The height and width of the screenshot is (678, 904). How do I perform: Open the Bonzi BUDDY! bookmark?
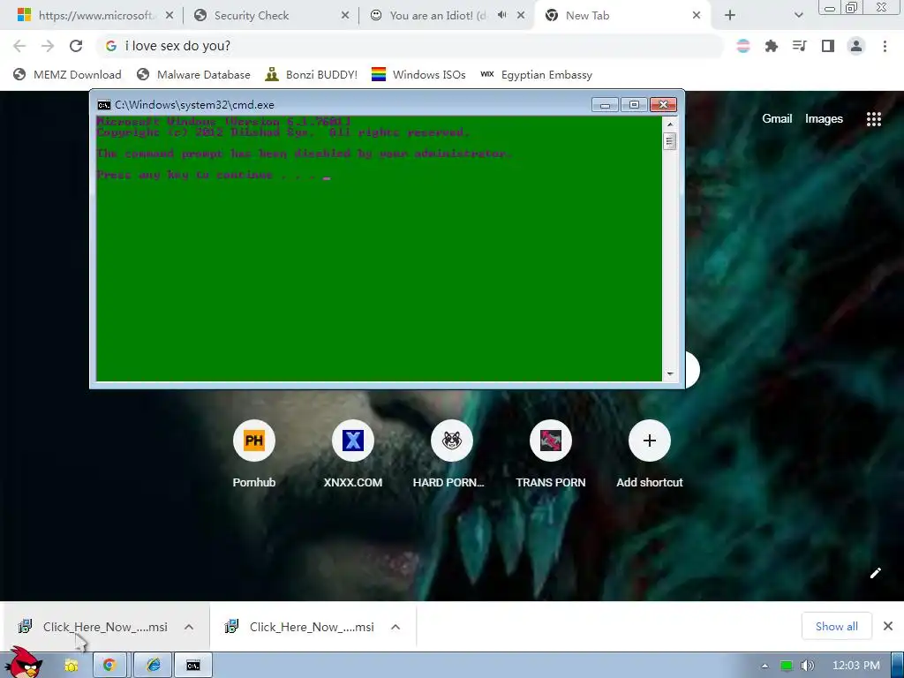312,75
